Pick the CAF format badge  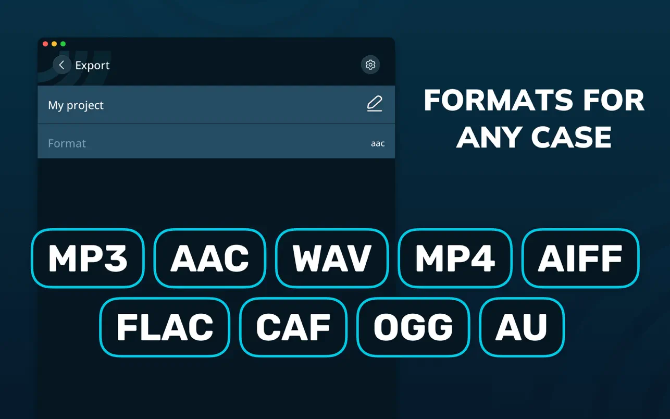pos(293,327)
